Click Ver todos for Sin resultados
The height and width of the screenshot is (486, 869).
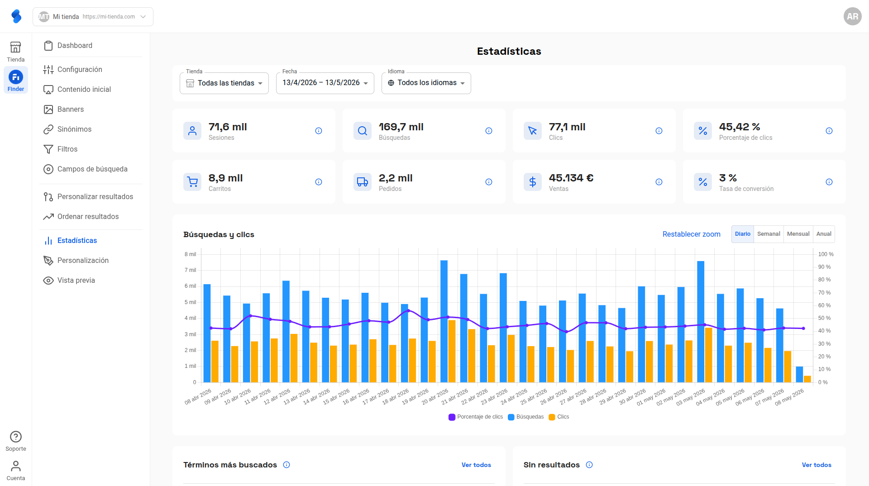click(816, 465)
